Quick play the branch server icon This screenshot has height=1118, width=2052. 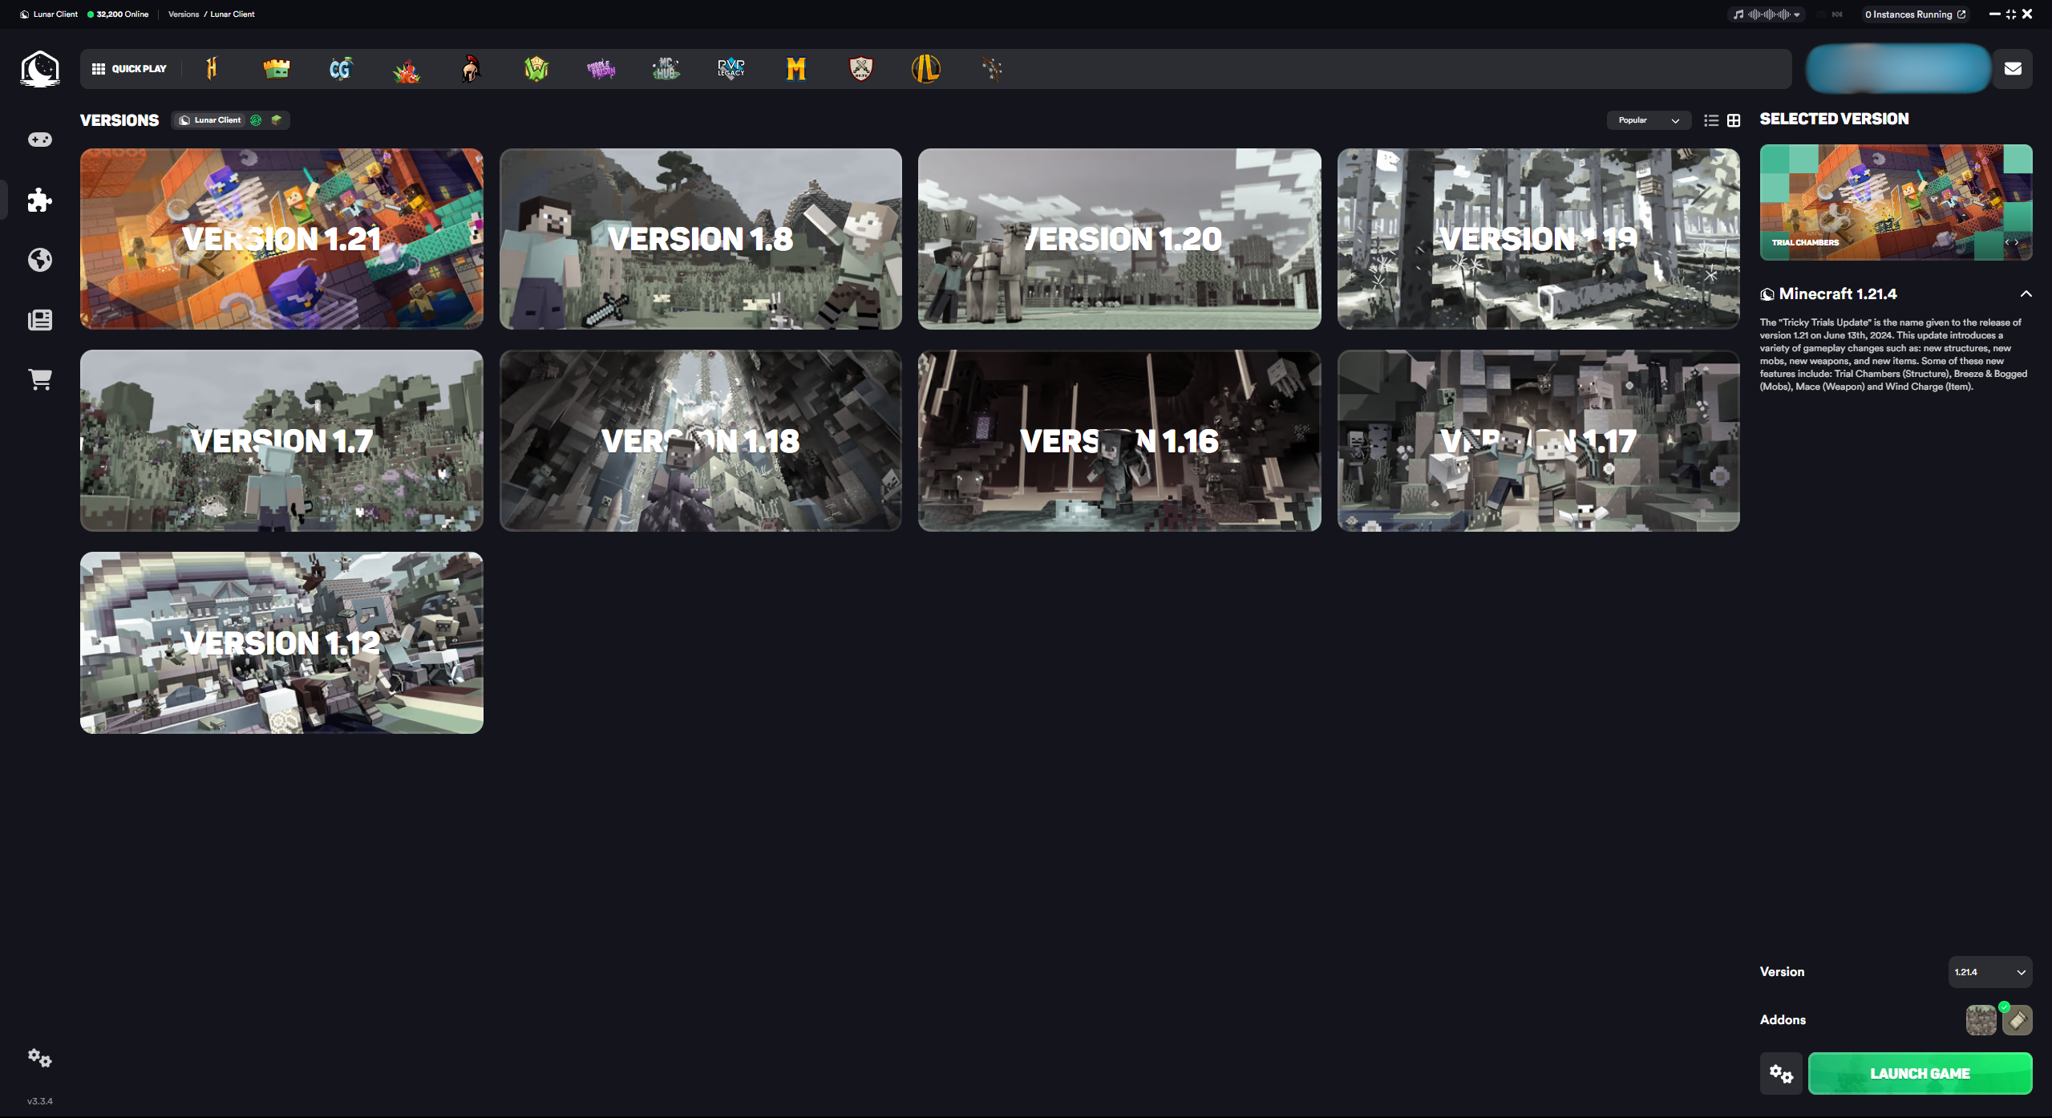(992, 69)
